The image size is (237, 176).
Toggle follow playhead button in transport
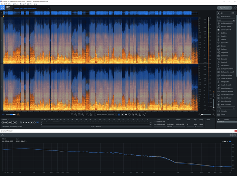click(37, 122)
